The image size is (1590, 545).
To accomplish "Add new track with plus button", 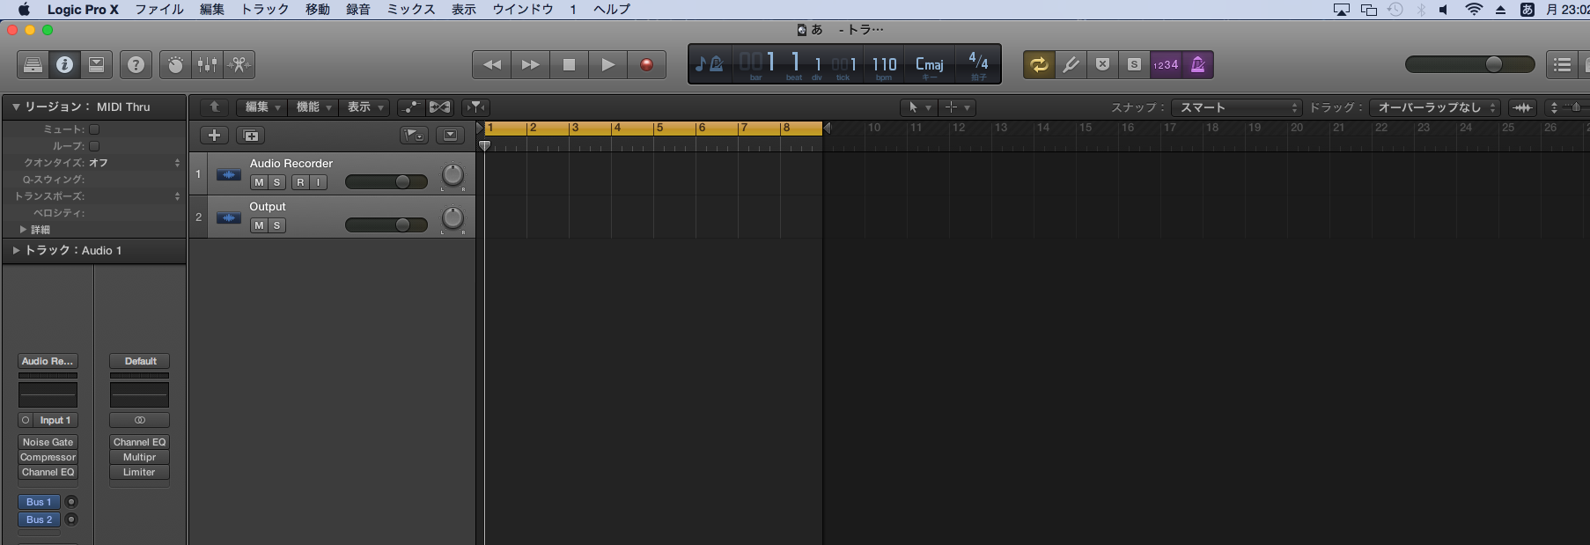I will pyautogui.click(x=214, y=136).
